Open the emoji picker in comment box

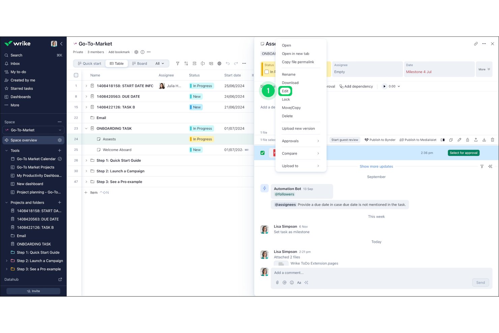click(292, 283)
